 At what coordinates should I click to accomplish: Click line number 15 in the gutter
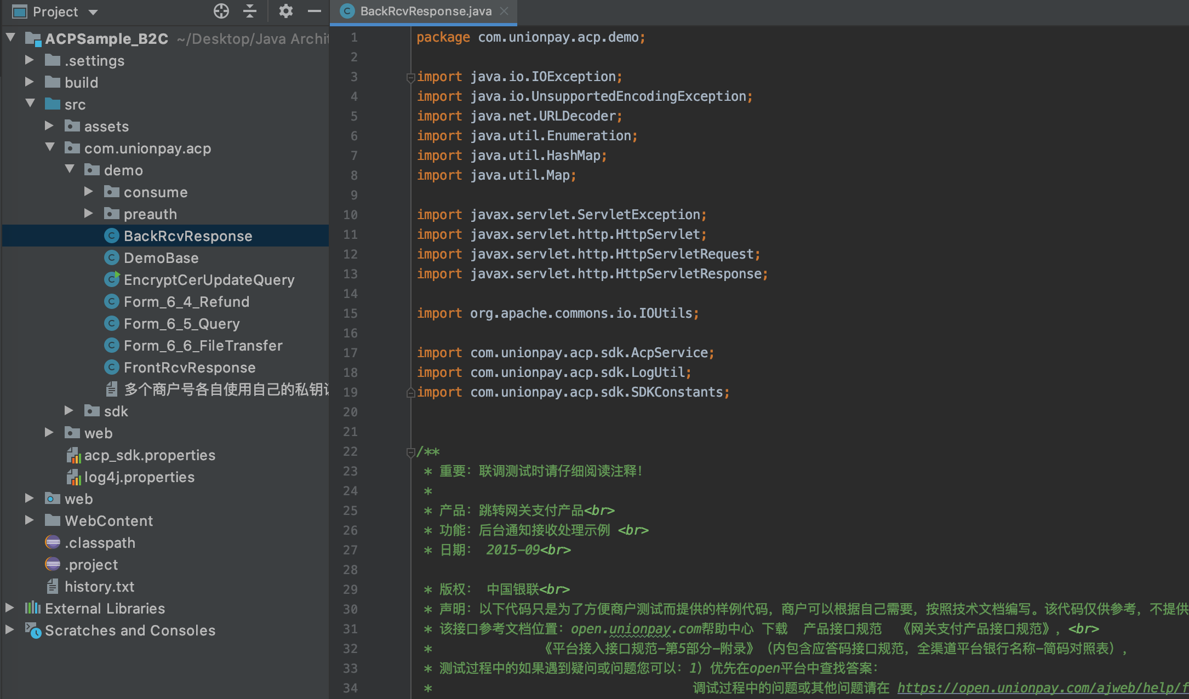pos(351,313)
